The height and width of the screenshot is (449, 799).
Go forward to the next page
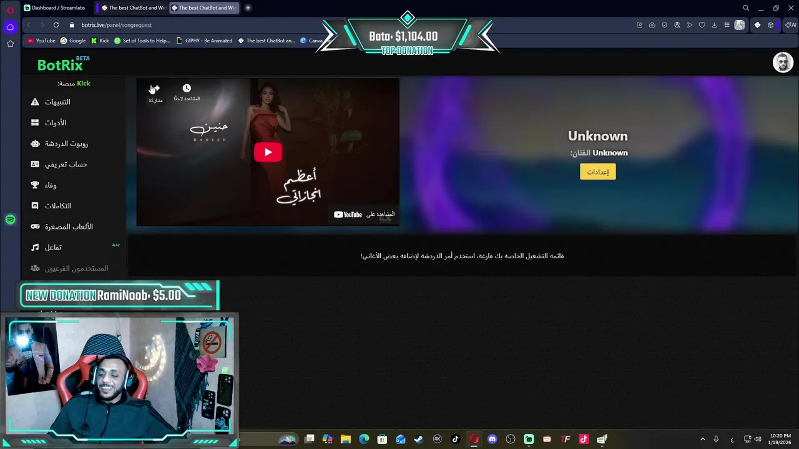click(42, 25)
